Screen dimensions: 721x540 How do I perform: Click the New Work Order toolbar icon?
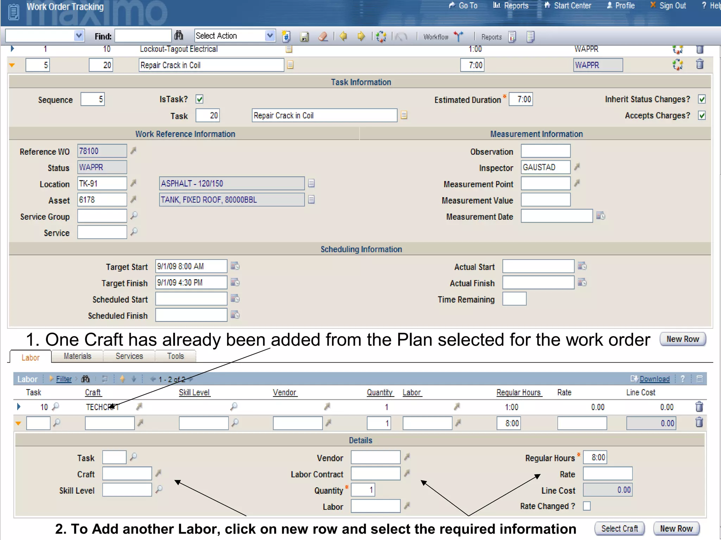click(286, 36)
